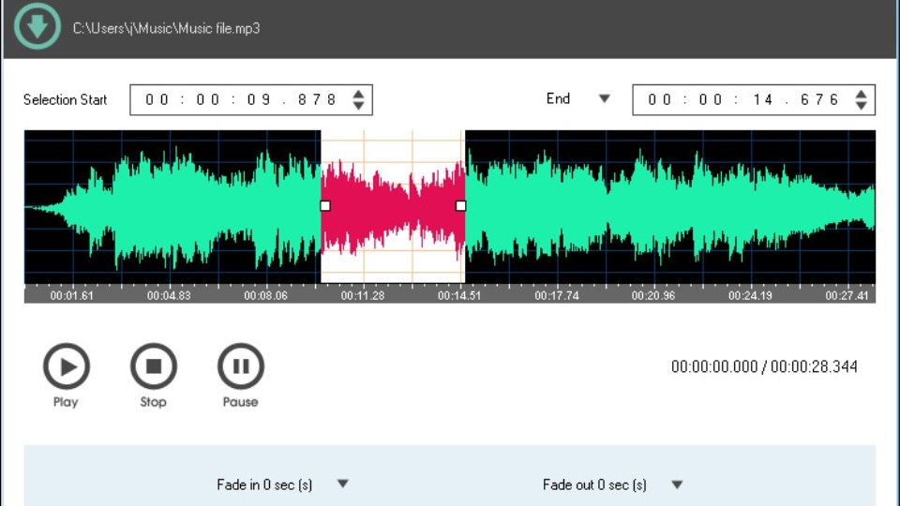Click the left selection handle on waveform
This screenshot has height=506, width=900.
click(325, 205)
